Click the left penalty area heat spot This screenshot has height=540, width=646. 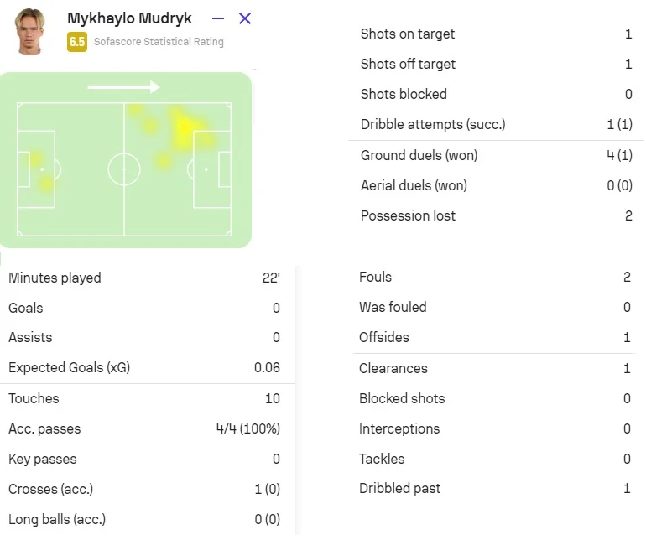tap(38, 159)
